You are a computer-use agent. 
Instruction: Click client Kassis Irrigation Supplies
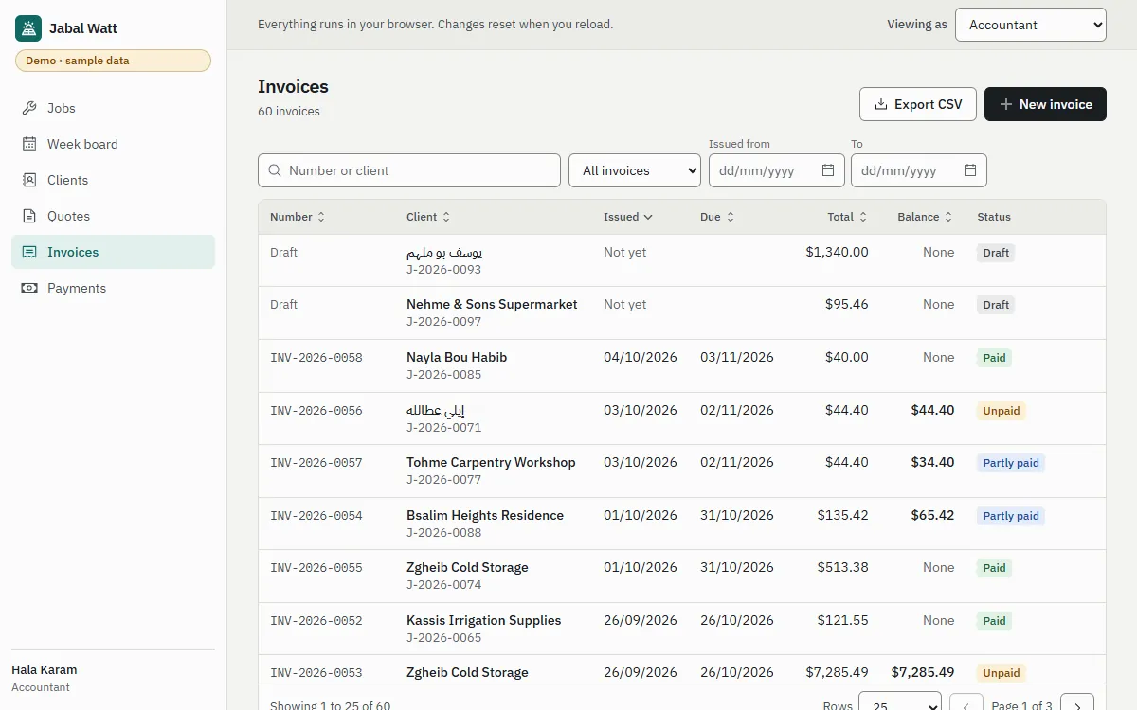[x=484, y=620]
